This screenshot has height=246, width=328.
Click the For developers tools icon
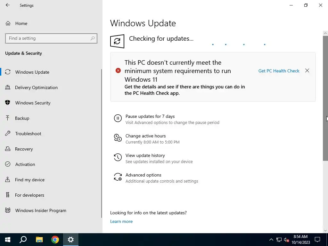pos(8,195)
